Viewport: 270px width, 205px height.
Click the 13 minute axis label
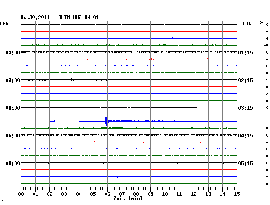click(208, 194)
